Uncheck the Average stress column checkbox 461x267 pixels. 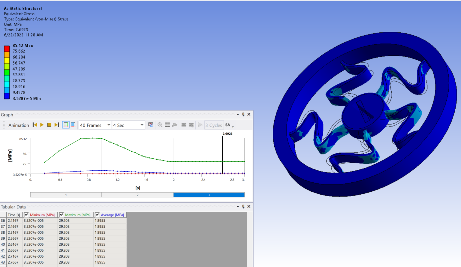97,214
